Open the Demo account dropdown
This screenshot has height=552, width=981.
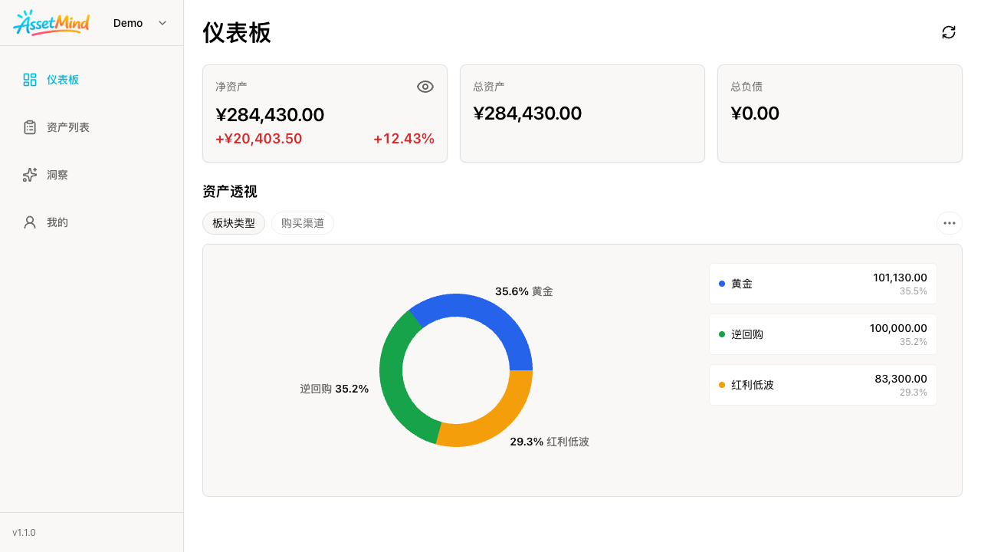(x=139, y=23)
